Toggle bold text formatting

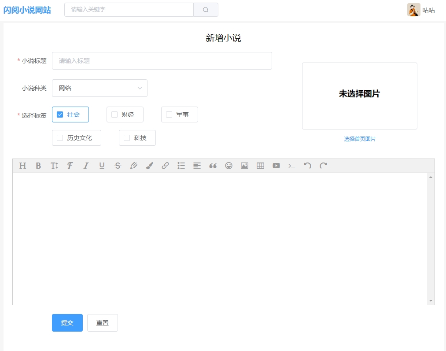38,166
